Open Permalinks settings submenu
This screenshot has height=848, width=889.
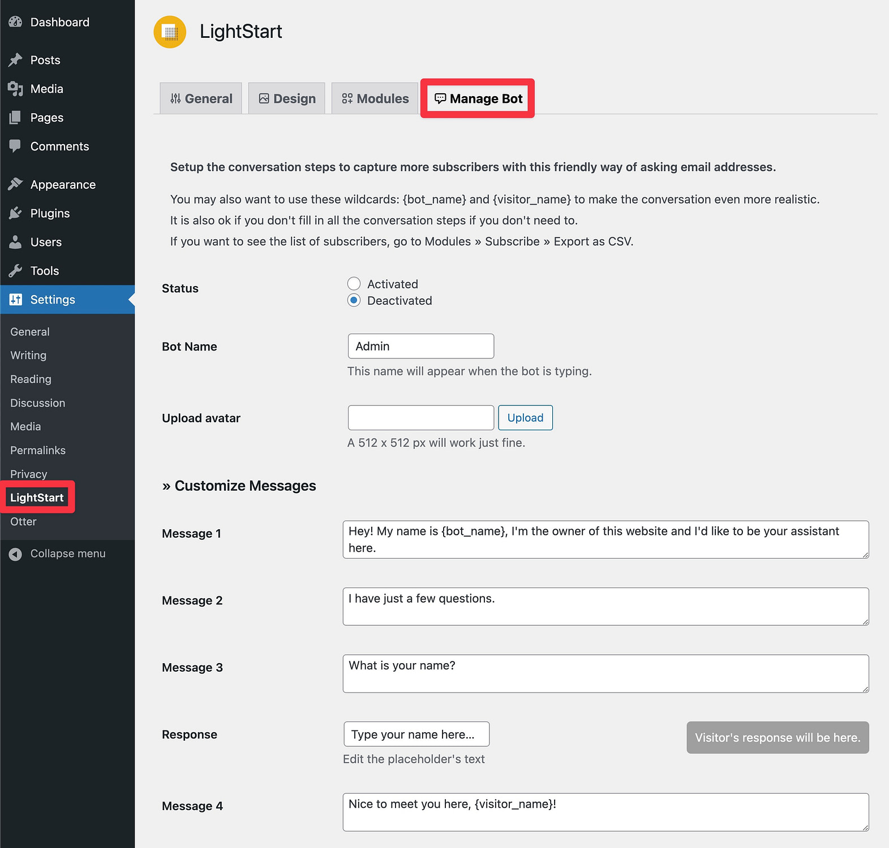click(38, 451)
